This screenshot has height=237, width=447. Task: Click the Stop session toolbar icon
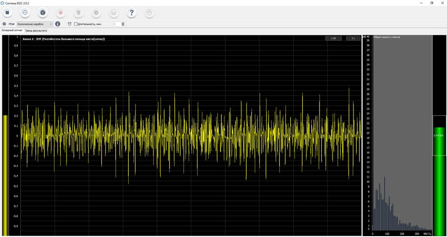7,13
